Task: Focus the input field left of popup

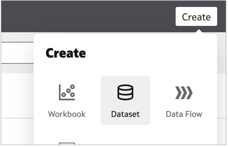Action: [x=17, y=53]
